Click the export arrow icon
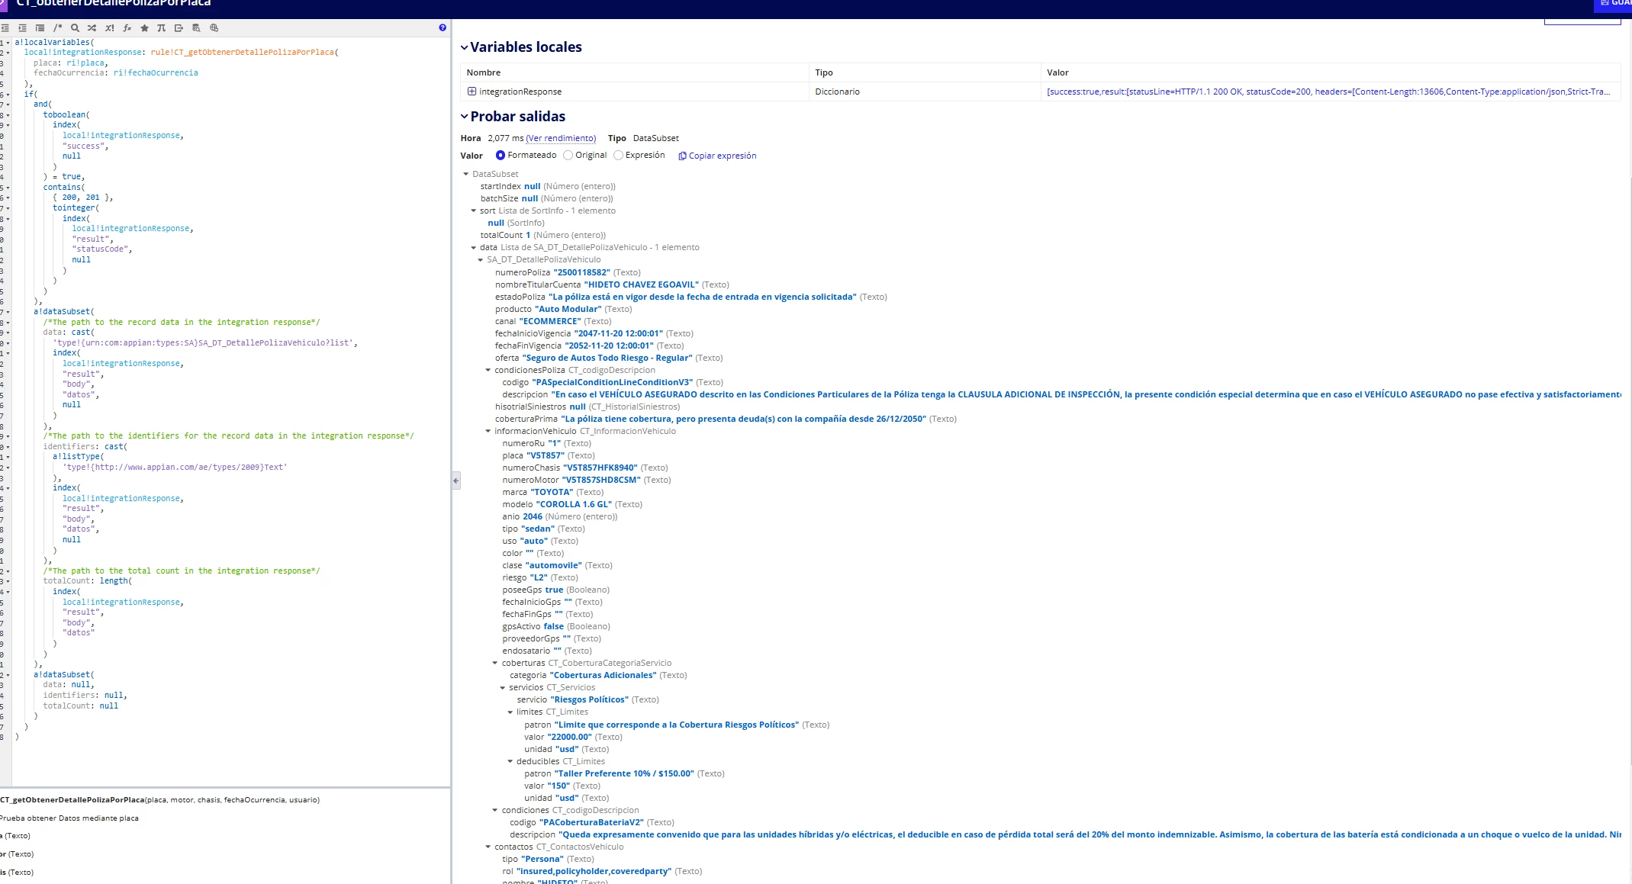1632x884 pixels. pyautogui.click(x=179, y=27)
